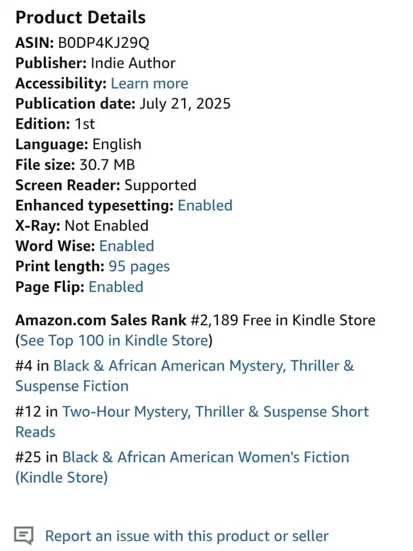The width and height of the screenshot is (413, 551).
Task: Open the Accessibility Learn more link
Action: pos(150,83)
